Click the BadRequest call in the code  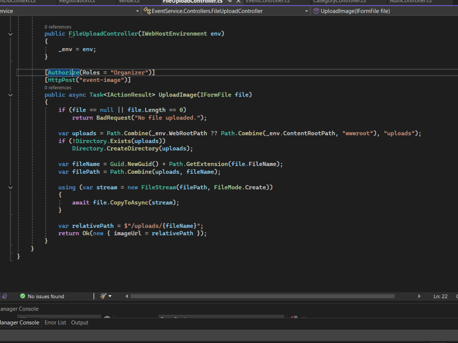tap(114, 118)
